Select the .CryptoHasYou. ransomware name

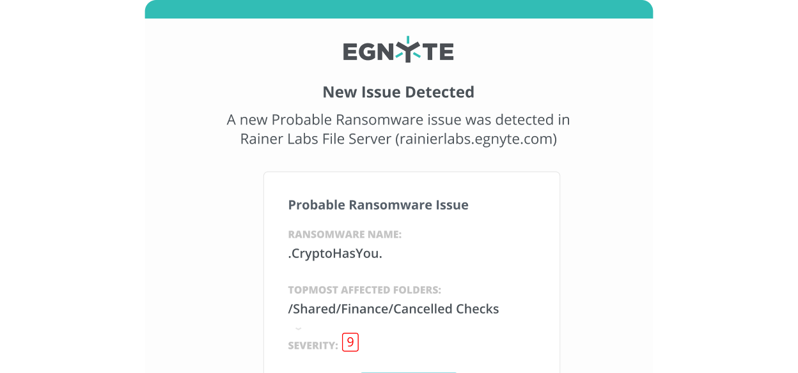[x=334, y=254]
